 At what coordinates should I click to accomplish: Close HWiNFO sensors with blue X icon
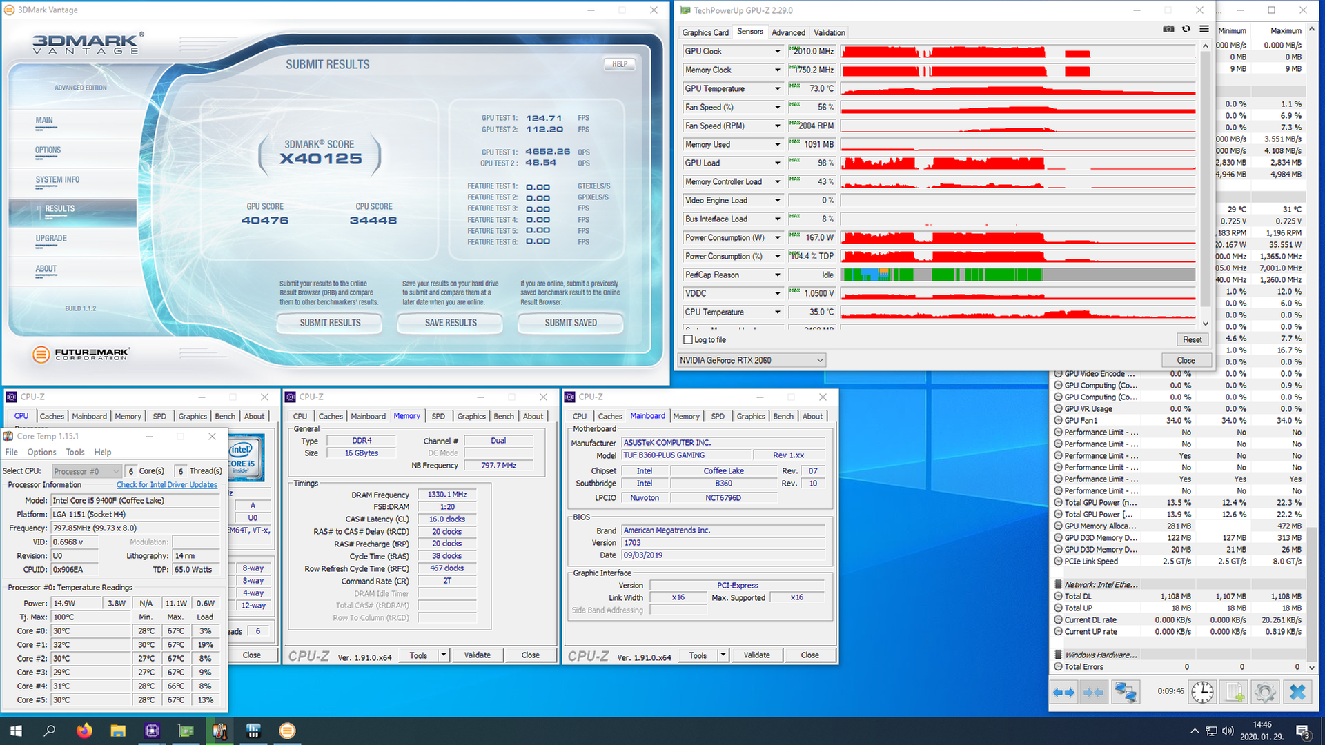click(x=1297, y=692)
